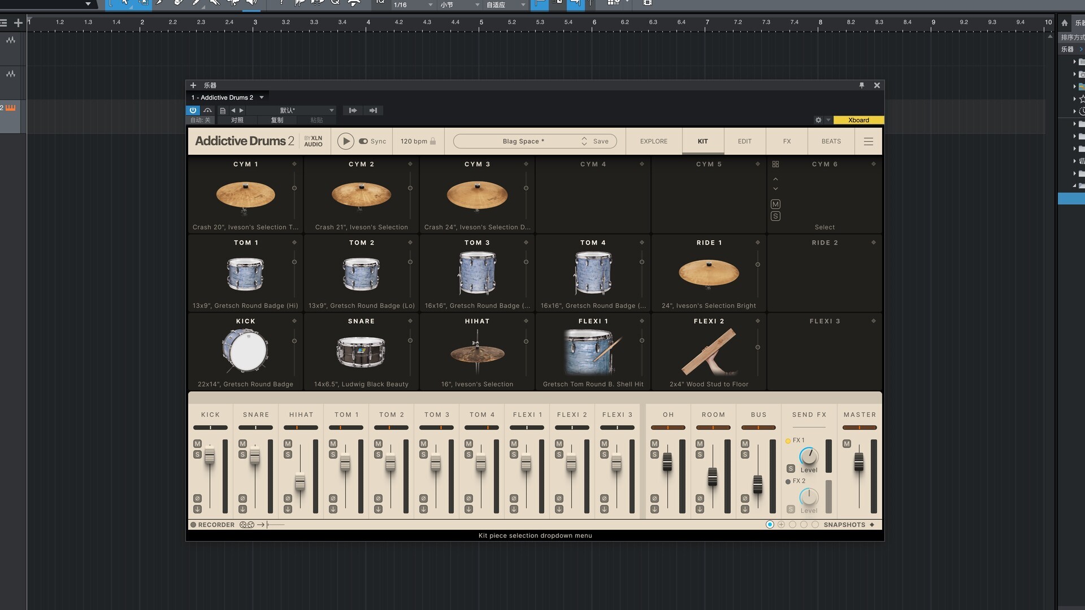Screen dimensions: 1085x610
Task: Click the KICK channel output arrow icon
Action: (x=197, y=509)
